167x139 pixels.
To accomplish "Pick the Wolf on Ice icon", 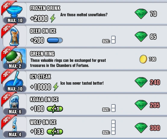I will 14,127.
